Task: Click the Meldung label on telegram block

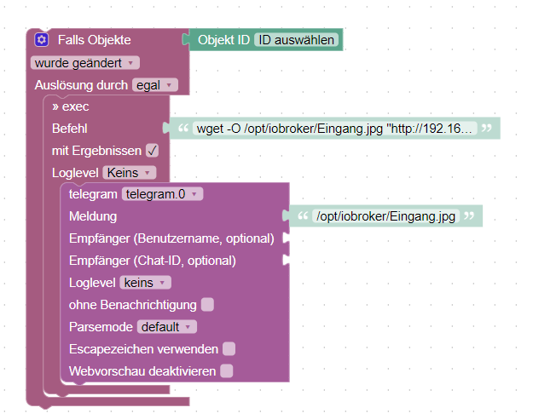Action: (93, 216)
